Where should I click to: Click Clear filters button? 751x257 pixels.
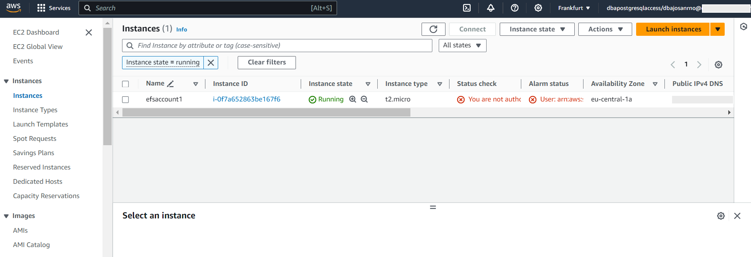[267, 62]
